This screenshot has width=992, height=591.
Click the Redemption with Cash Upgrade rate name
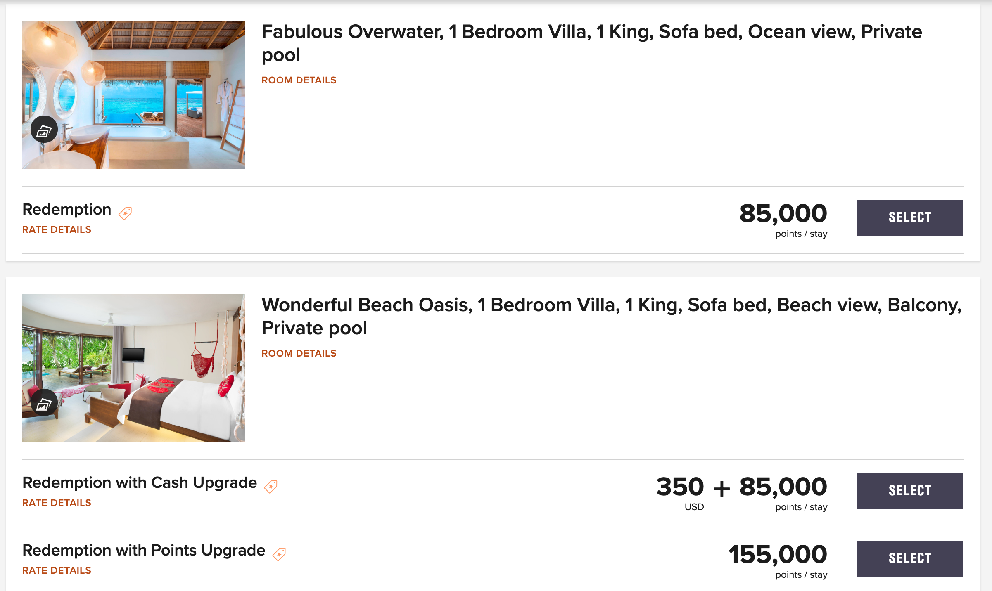[140, 483]
